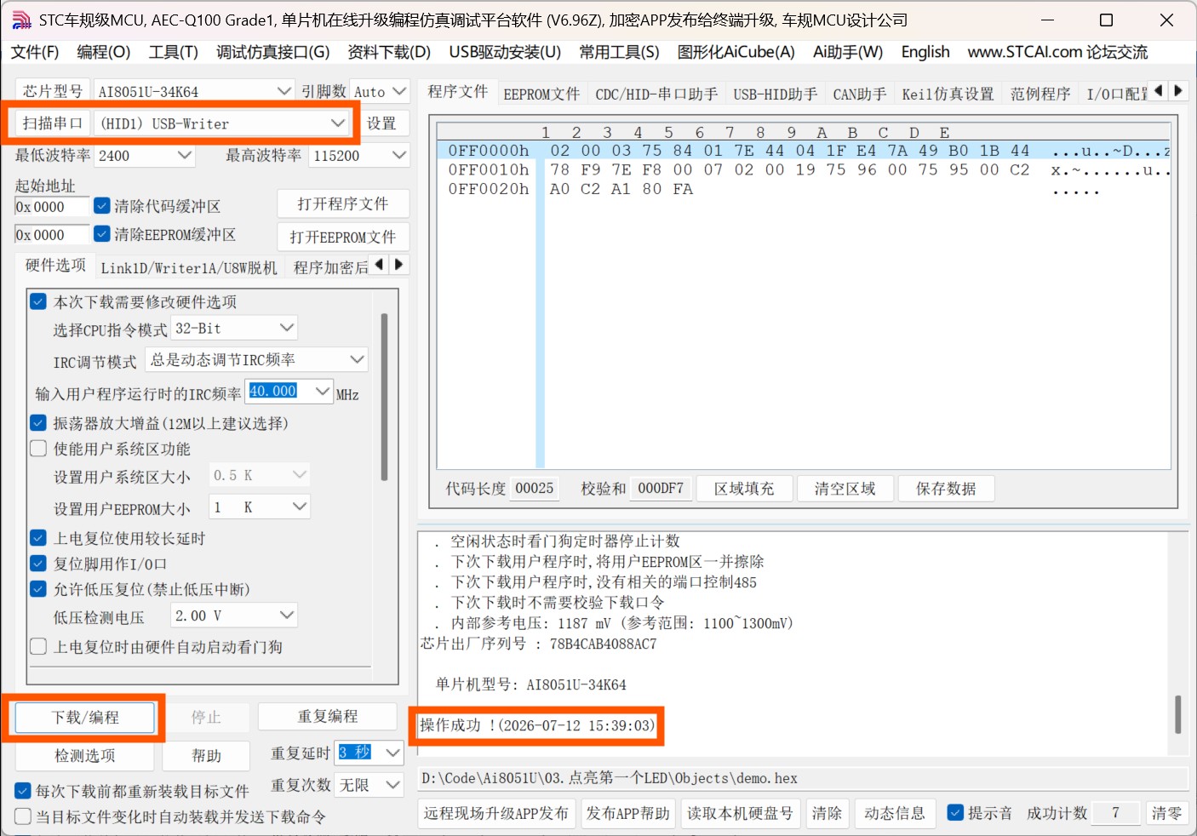Click 帮助 button
1197x836 pixels.
pyautogui.click(x=206, y=756)
